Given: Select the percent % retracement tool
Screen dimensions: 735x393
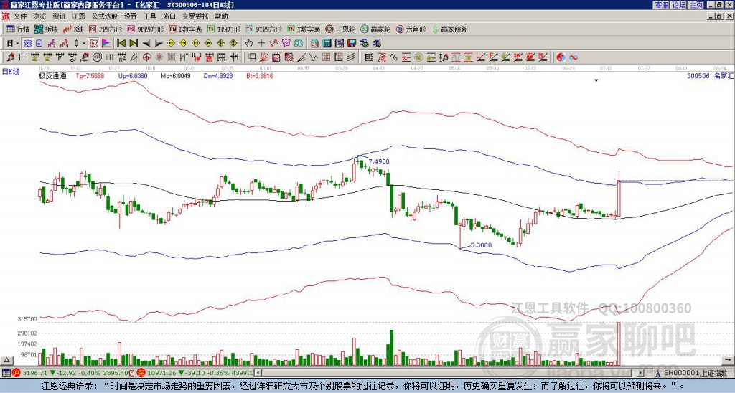Looking at the screenshot, I should (x=394, y=57).
